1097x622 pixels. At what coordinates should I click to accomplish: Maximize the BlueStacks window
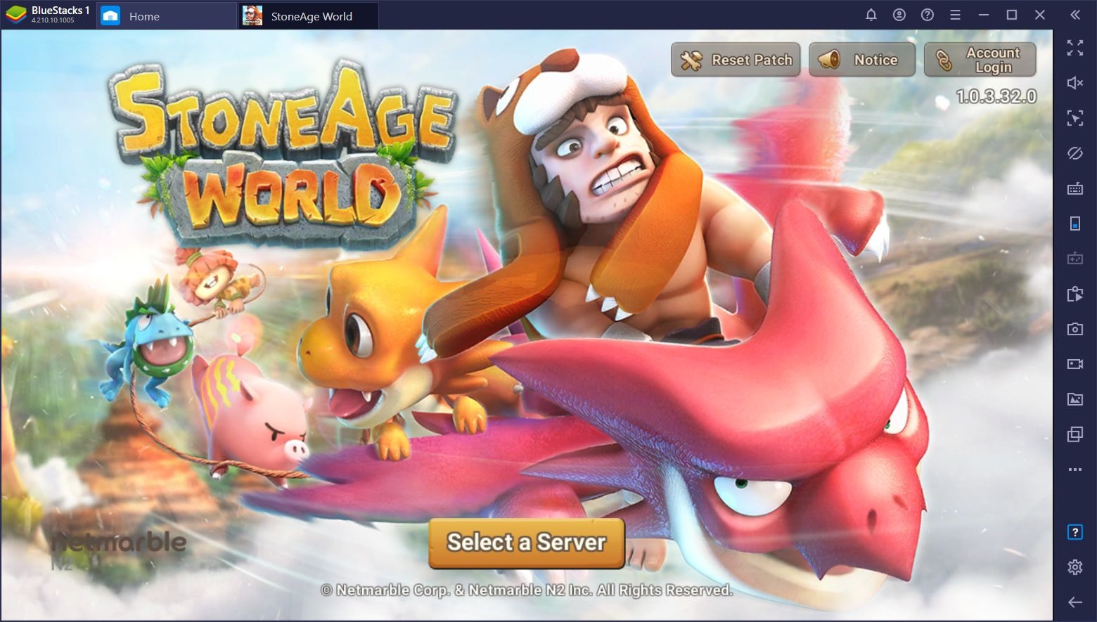coord(1011,15)
